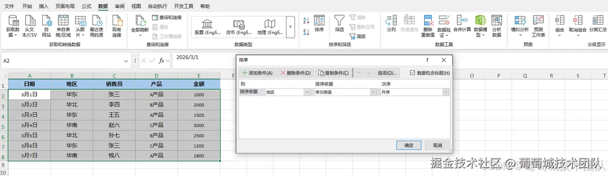
Task: Expand the data types gallery arrow
Action: point(290,27)
